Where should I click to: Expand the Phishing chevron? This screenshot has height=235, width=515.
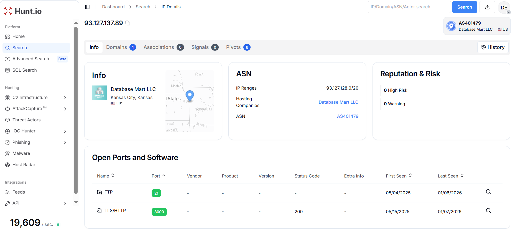click(x=65, y=142)
